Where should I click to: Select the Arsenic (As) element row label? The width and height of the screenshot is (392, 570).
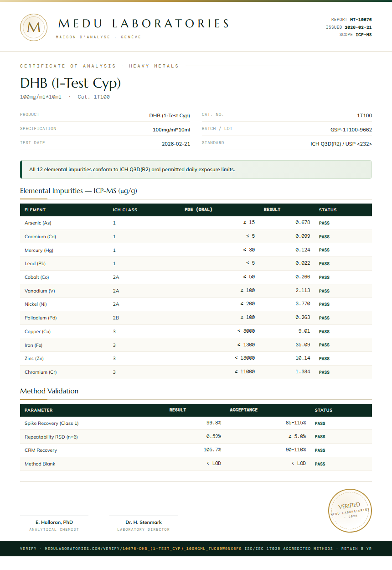38,223
